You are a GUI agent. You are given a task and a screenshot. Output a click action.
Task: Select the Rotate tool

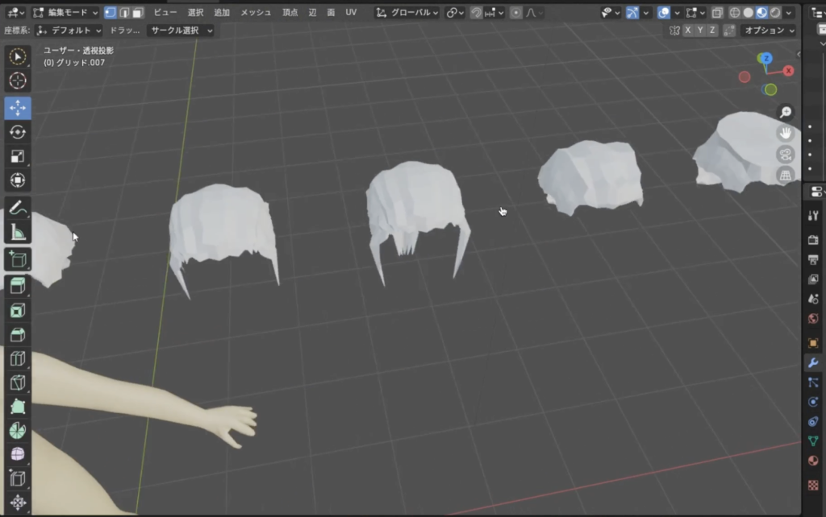click(18, 132)
